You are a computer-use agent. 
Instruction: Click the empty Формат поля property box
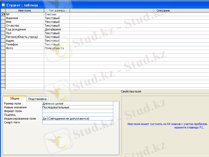click(x=77, y=111)
